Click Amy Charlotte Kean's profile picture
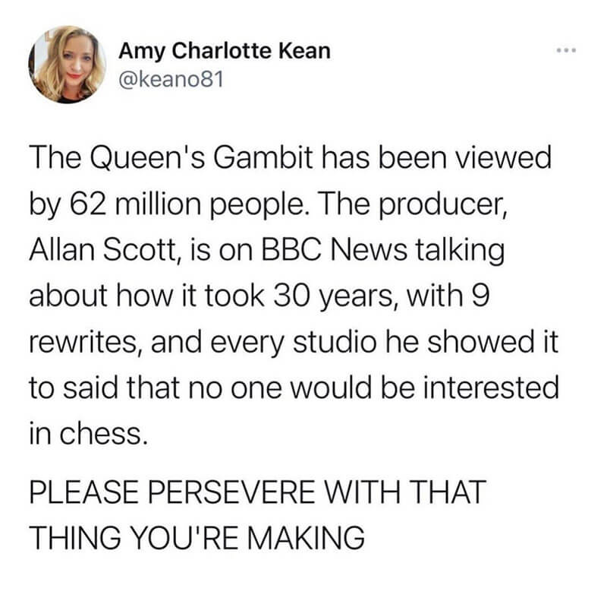607x598 pixels. 67,65
